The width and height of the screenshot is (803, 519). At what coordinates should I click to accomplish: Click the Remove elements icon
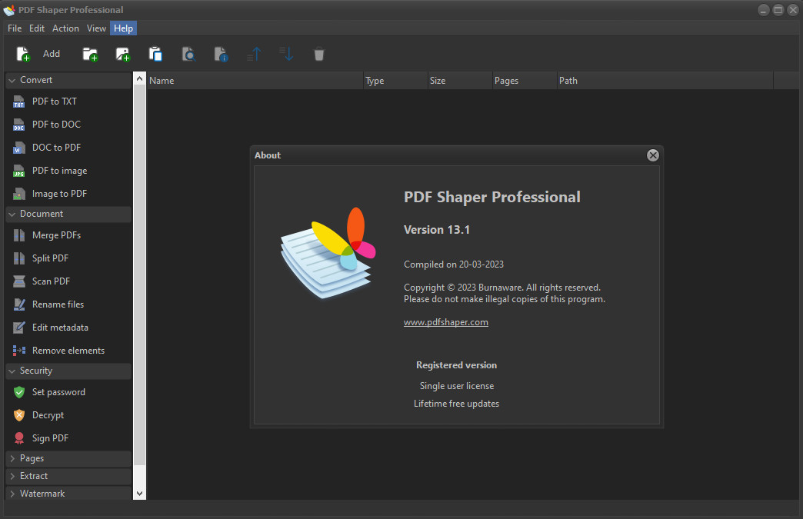(19, 350)
